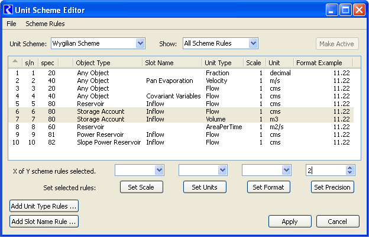369x237 pixels.
Task: Sort by the triangle arrow column header
Action: [15, 62]
